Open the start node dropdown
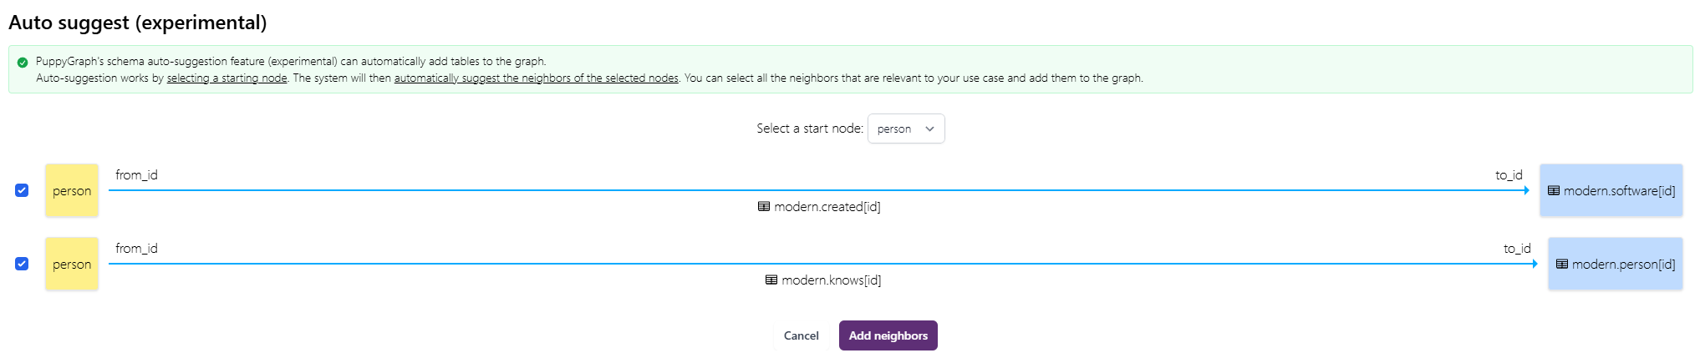The height and width of the screenshot is (358, 1700). click(906, 129)
